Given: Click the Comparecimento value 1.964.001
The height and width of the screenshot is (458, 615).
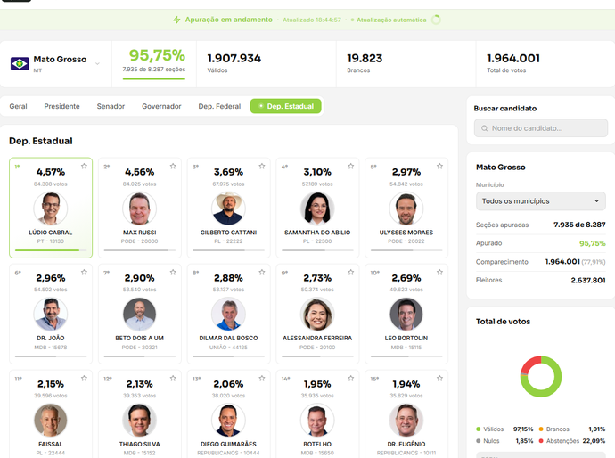Looking at the screenshot, I should pyautogui.click(x=562, y=262).
